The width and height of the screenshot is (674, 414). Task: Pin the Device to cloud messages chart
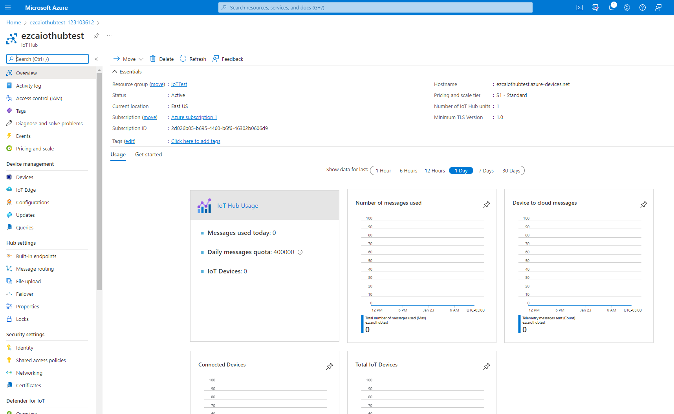[644, 205]
